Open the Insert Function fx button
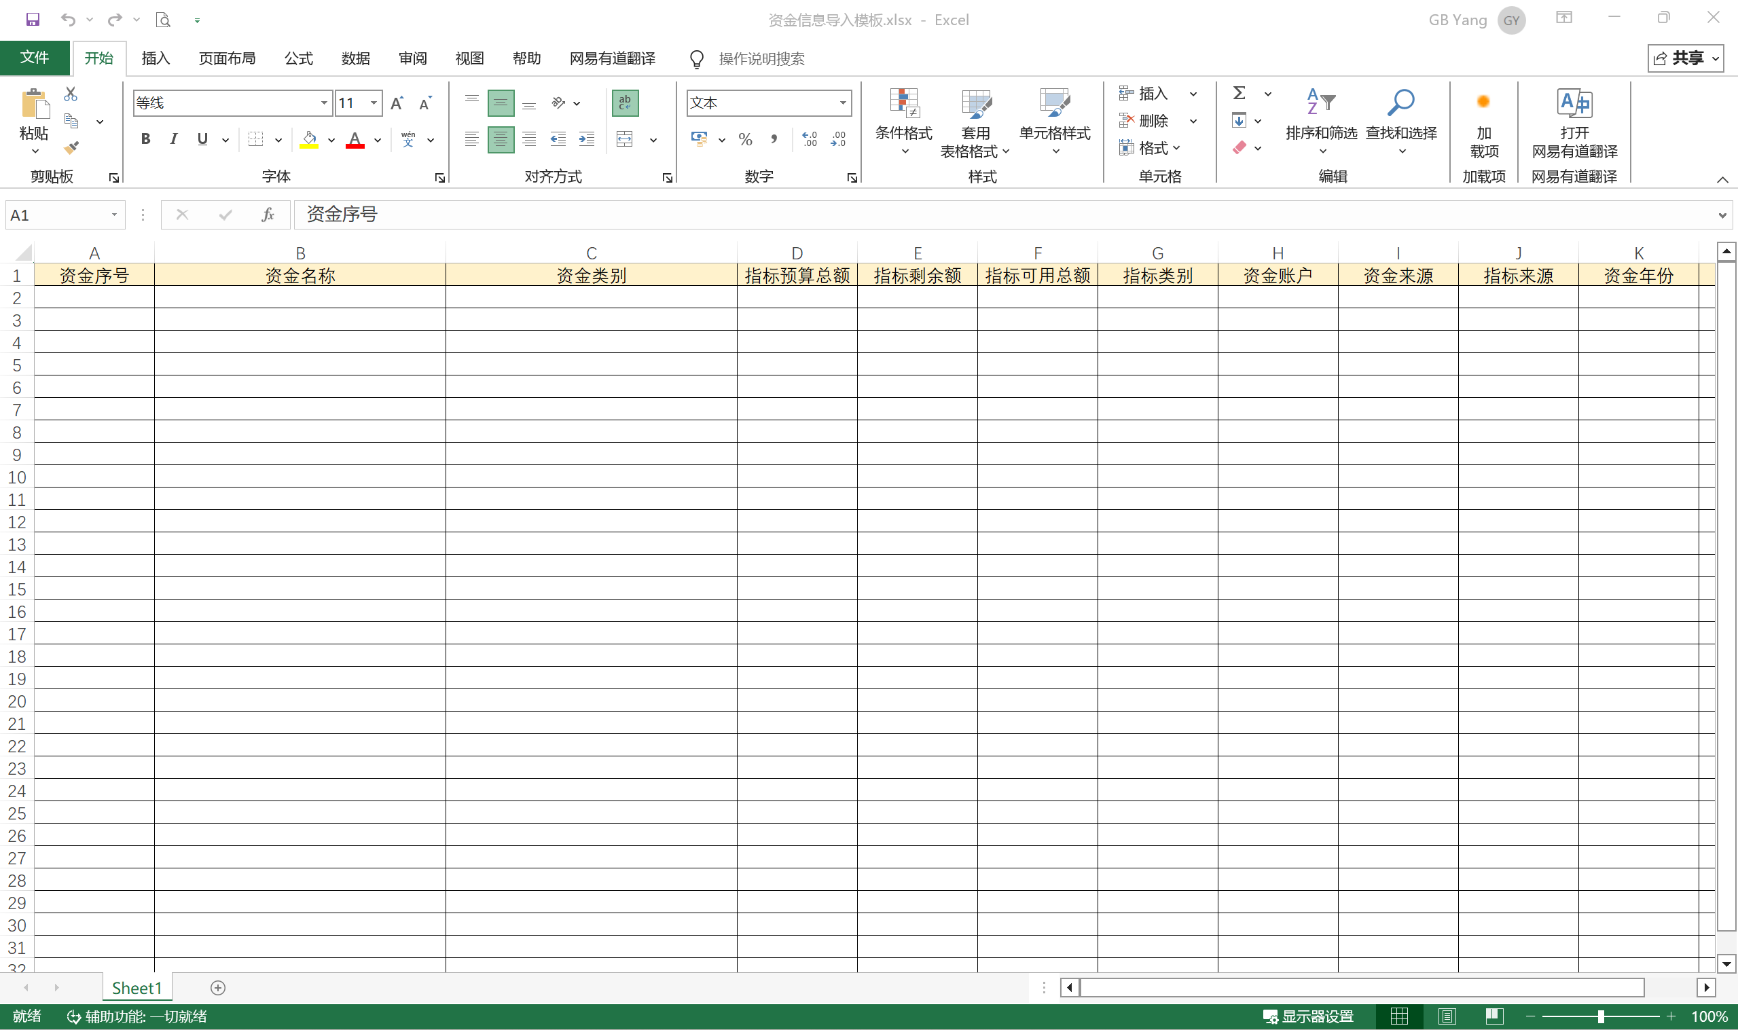 coord(268,215)
